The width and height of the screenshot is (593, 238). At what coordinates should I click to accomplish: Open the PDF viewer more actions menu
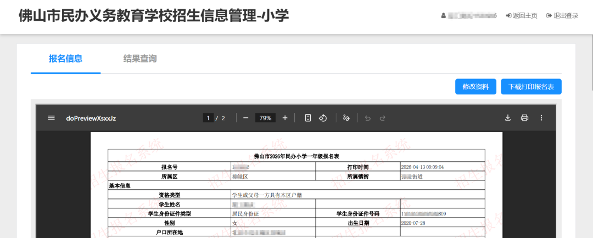(541, 118)
